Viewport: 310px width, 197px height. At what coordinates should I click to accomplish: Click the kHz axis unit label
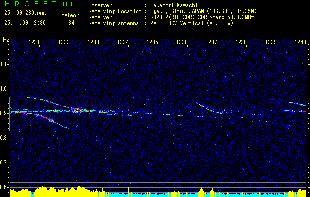4,40
